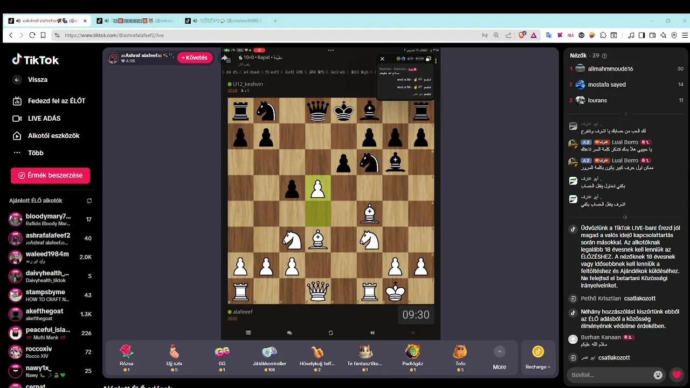
Task: Open the nawy1x_ live stream
Action: click(50, 371)
